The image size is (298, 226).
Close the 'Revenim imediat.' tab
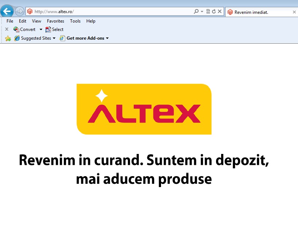(x=294, y=12)
